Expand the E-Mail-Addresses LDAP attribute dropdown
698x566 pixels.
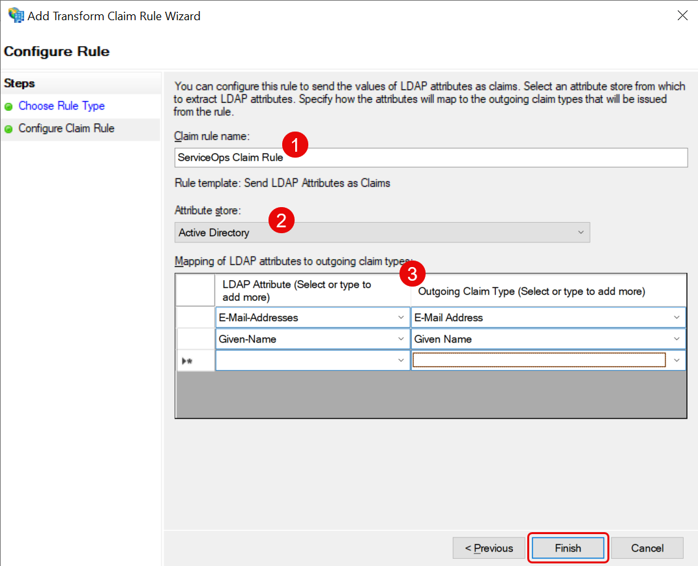(x=401, y=318)
